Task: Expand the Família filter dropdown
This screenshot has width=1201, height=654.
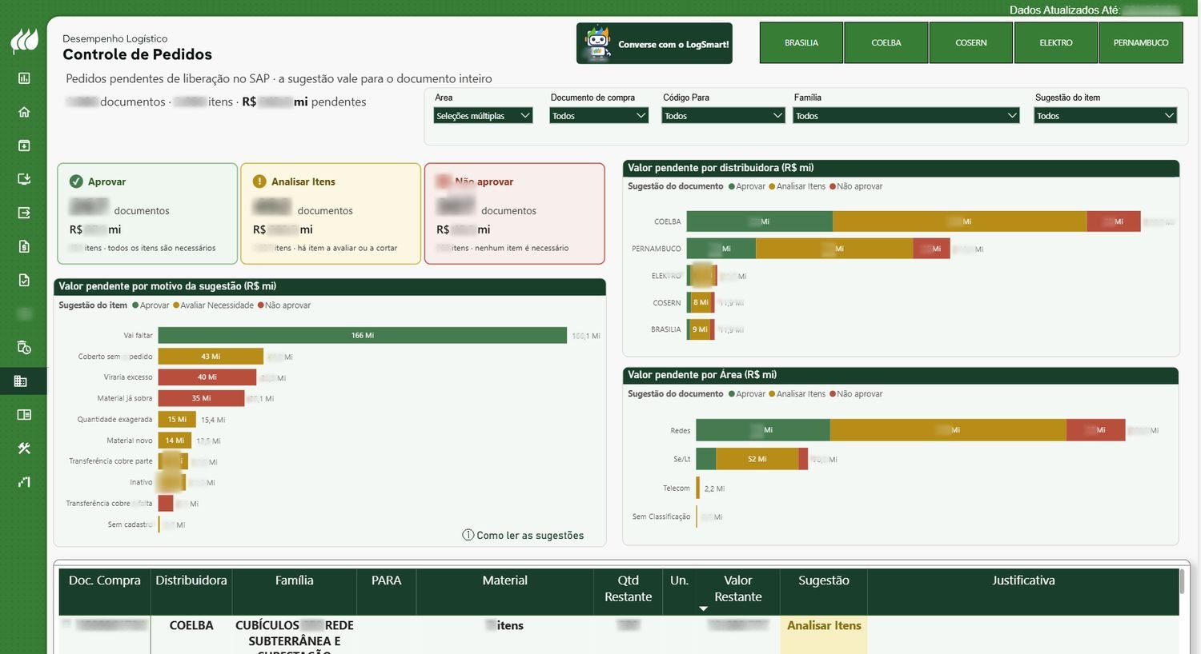Action: tap(906, 116)
